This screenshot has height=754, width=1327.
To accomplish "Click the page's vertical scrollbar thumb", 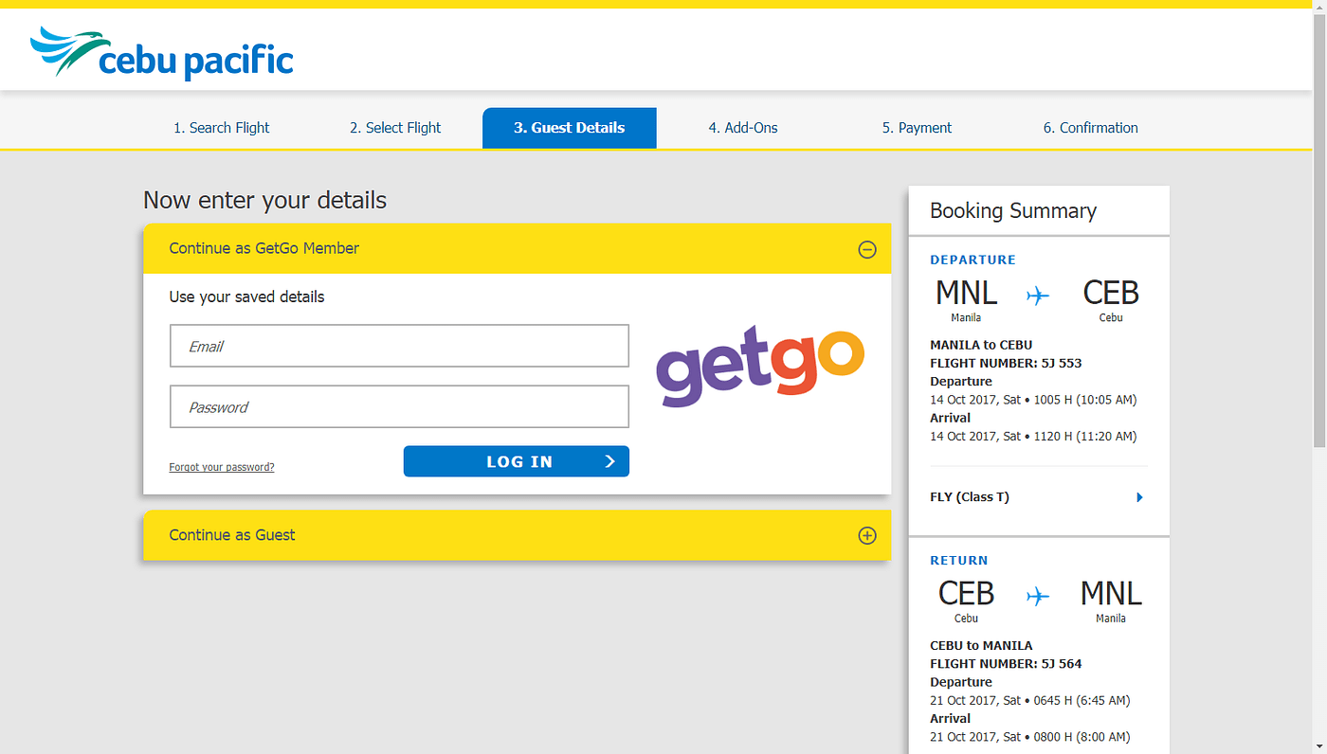I will pyautogui.click(x=1319, y=232).
